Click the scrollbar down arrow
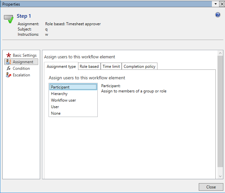Image resolution: width=225 pixels, height=193 pixels. tap(220, 176)
